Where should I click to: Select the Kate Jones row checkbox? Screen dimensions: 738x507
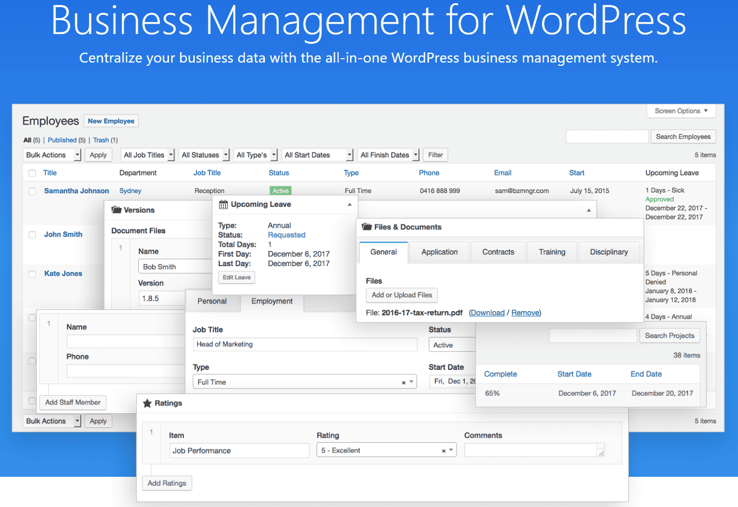point(32,274)
